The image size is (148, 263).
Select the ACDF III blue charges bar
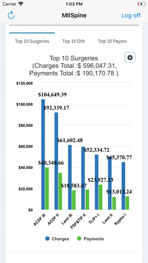pos(43,154)
